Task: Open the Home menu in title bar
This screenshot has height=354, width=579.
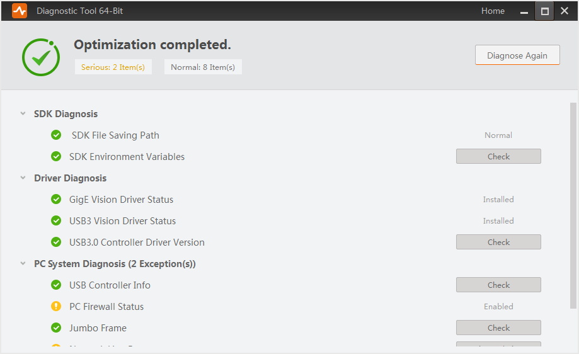Action: click(x=493, y=11)
